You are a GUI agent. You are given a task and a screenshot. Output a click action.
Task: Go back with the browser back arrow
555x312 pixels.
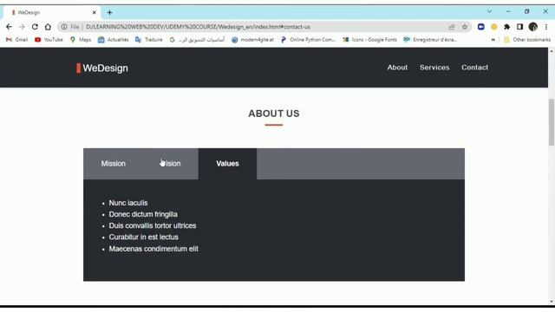coord(9,27)
